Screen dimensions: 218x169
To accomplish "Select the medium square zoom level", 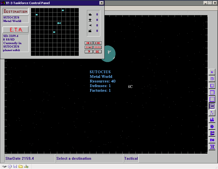I will click(x=212, y=85).
